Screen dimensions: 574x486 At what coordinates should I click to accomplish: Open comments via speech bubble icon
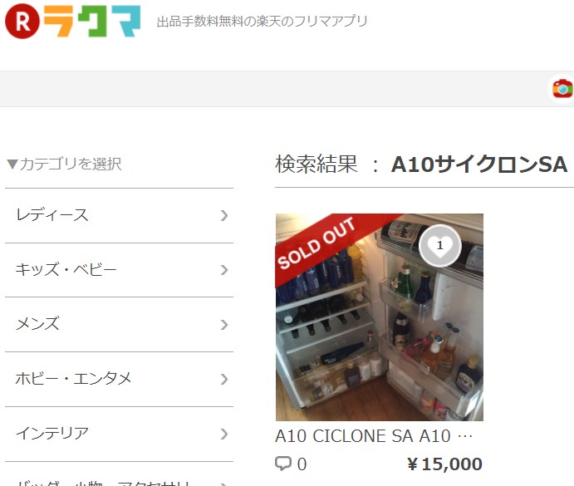(x=283, y=464)
